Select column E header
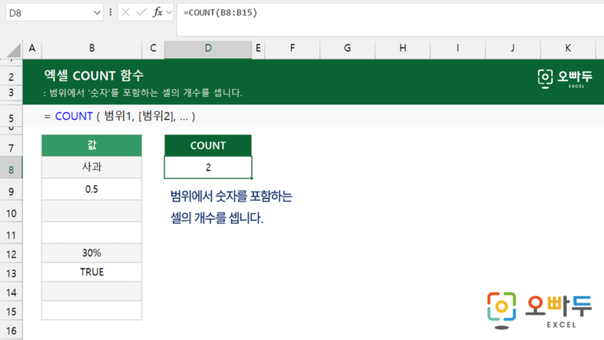Viewport: 604px width, 340px height. [258, 49]
